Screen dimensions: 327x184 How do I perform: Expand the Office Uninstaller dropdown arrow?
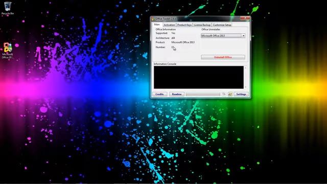pos(243,36)
